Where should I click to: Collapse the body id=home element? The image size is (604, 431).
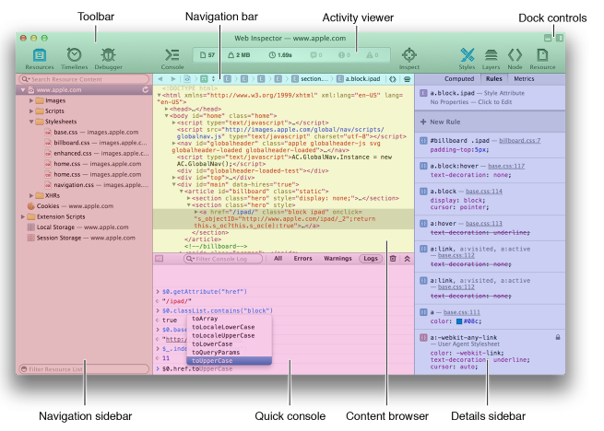tap(166, 115)
